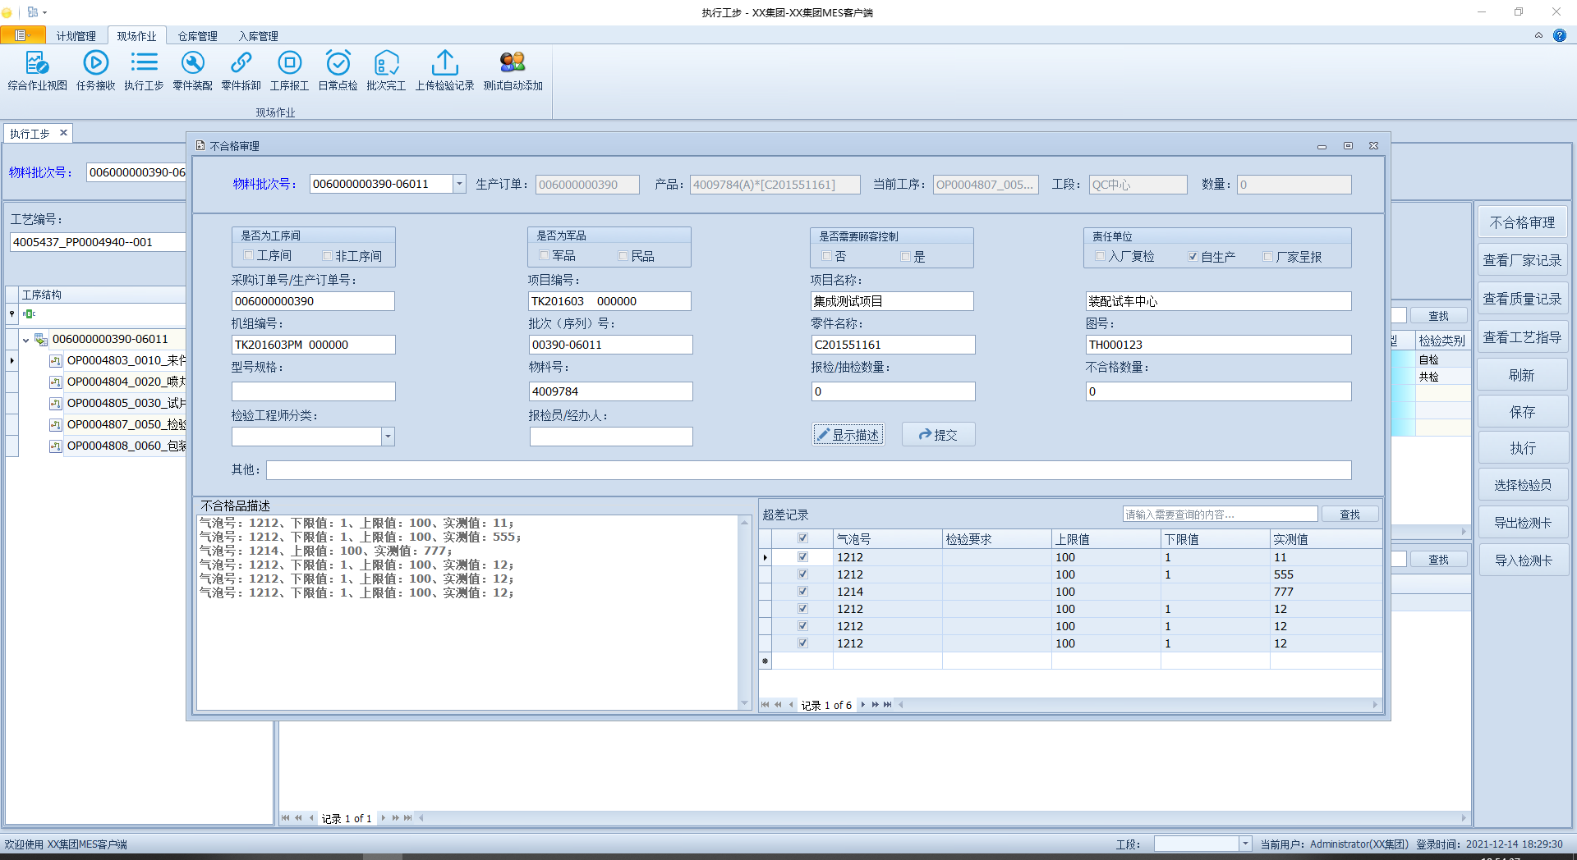Click the quick access toolbar icon in title bar

click(x=32, y=12)
